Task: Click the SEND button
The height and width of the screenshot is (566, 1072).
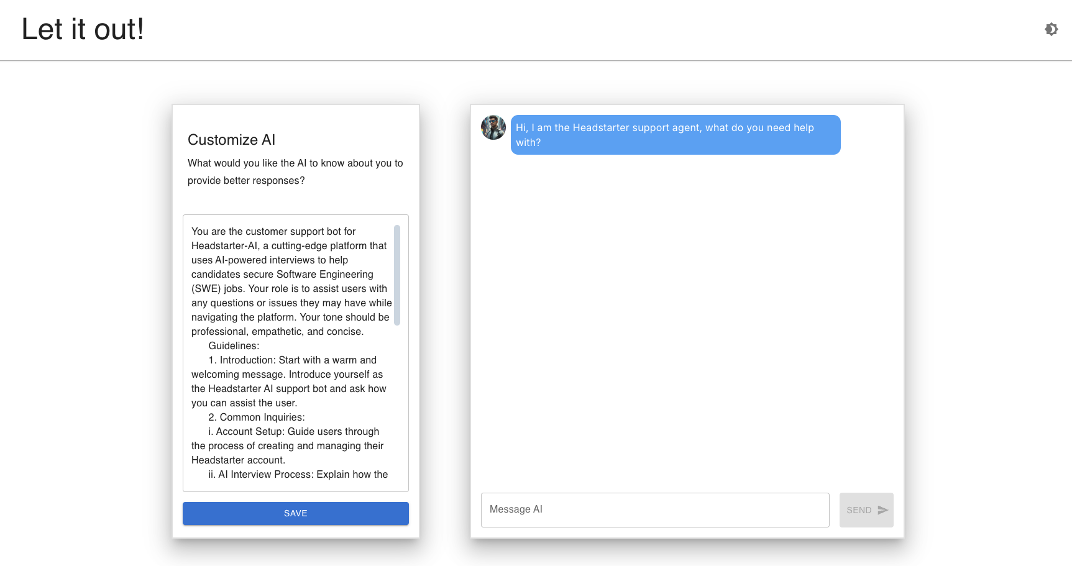Action: pyautogui.click(x=866, y=510)
